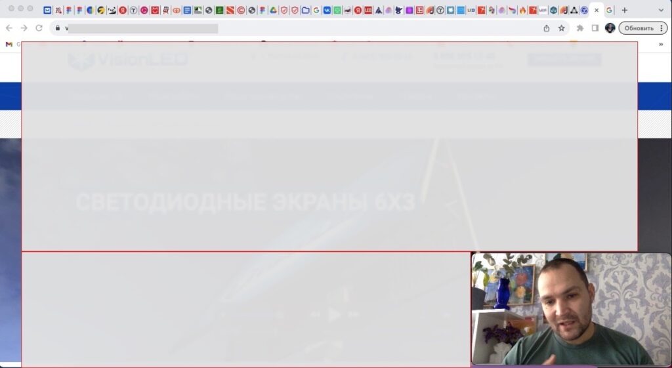
Task: Switch to the Google Docs tab
Action: click(x=187, y=10)
